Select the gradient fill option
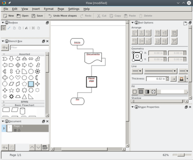Viewport: 193px width, 160px height. click(x=147, y=92)
